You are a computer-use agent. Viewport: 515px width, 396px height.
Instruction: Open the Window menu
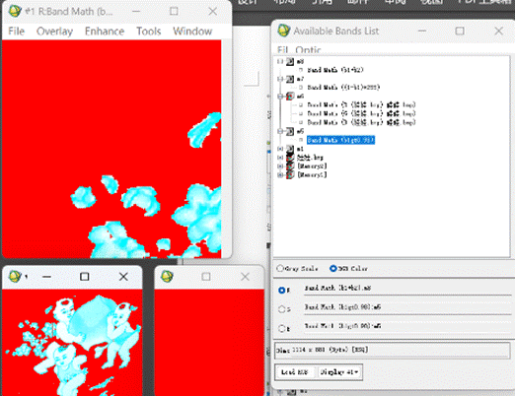click(x=192, y=32)
